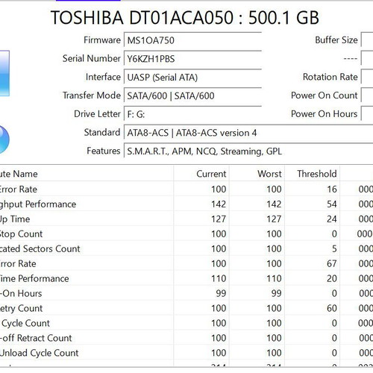Click Worst value 127 of Spin-Up Time
Screen dimensions: 373x373
point(274,219)
